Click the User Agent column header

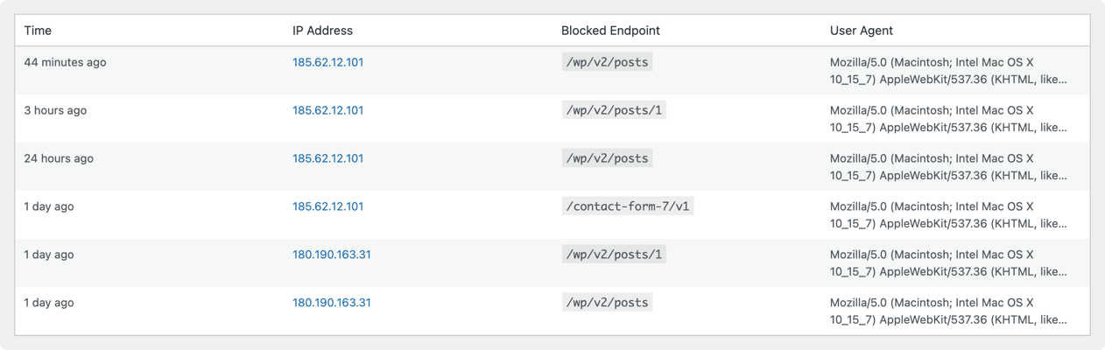(861, 31)
